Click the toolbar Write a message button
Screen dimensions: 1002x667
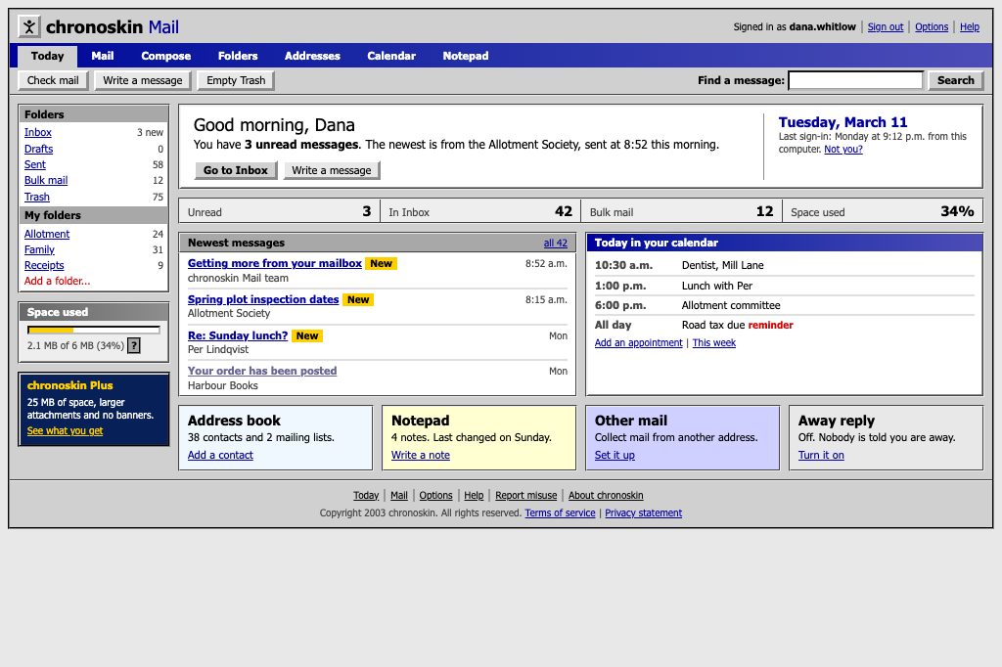pos(143,80)
